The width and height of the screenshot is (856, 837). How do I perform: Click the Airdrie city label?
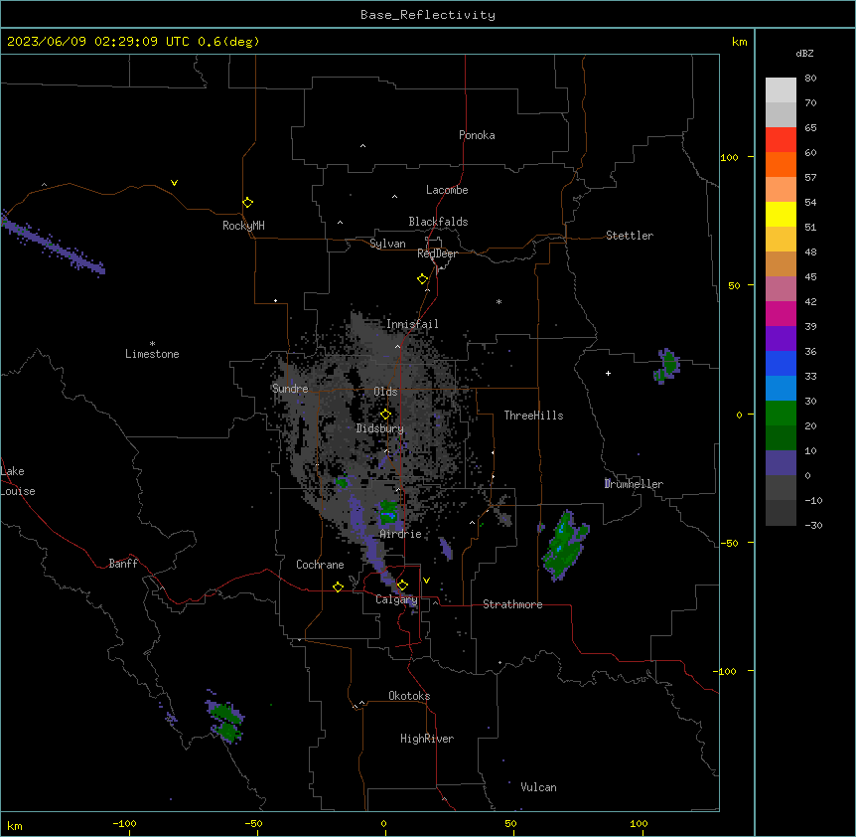400,534
